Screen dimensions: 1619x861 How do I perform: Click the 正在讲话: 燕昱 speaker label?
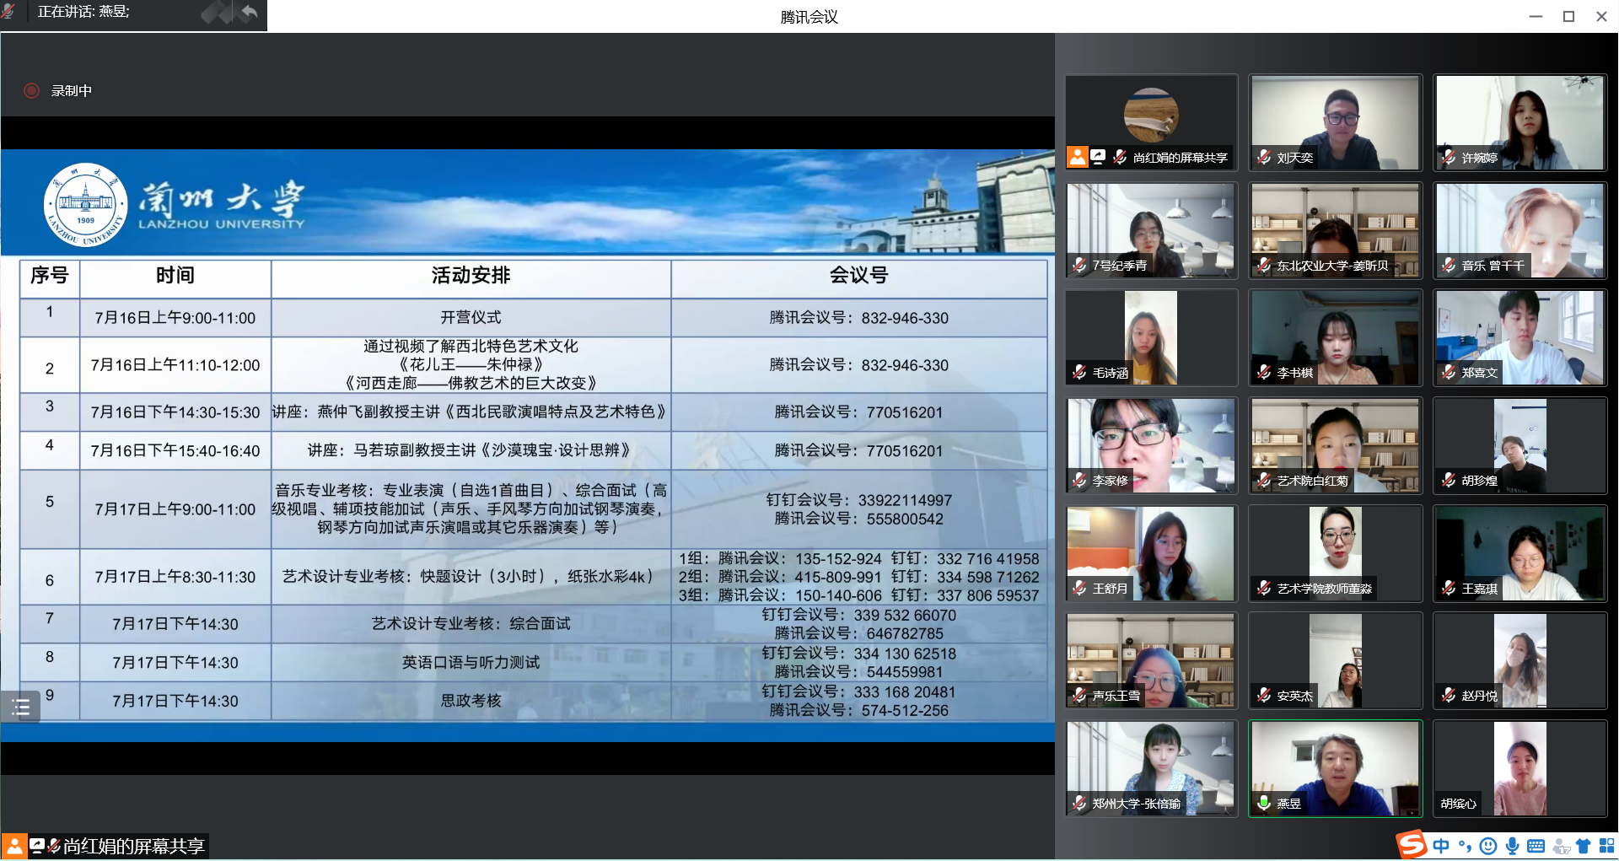tap(83, 12)
